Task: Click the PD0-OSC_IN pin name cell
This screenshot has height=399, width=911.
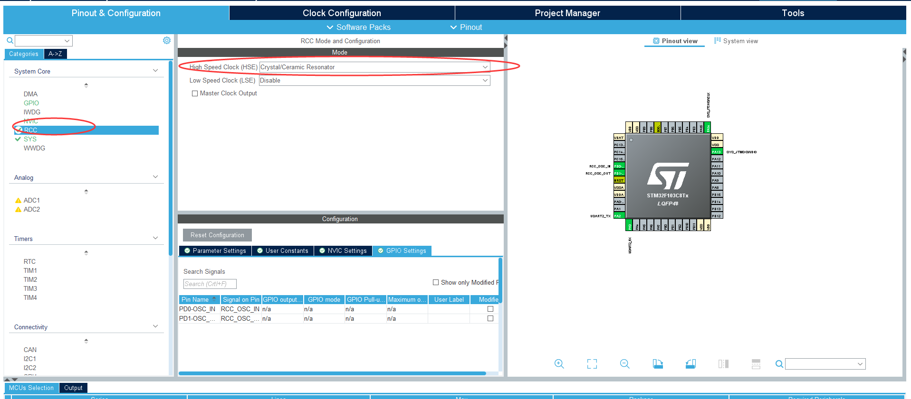Action: 199,309
